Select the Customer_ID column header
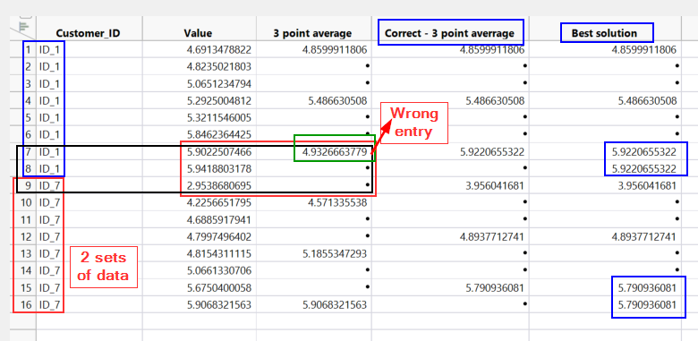This screenshot has width=698, height=341. (x=88, y=33)
